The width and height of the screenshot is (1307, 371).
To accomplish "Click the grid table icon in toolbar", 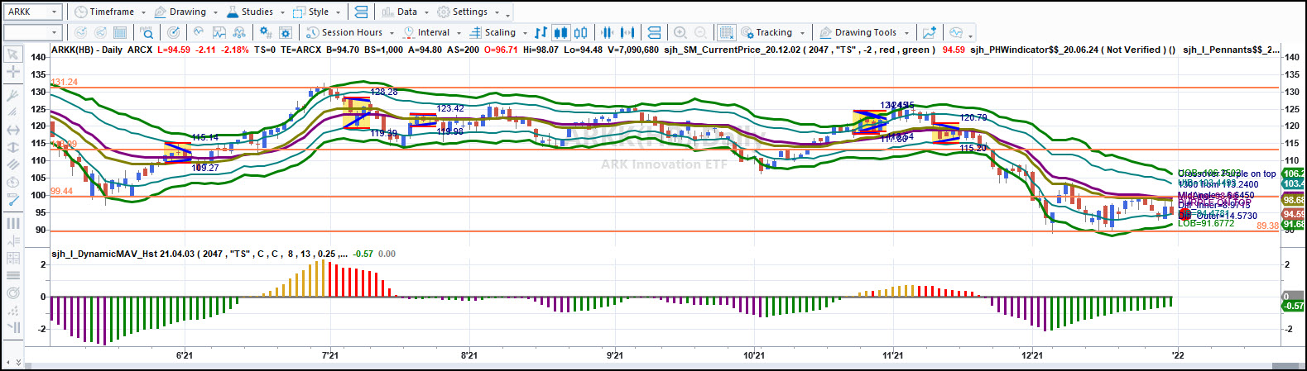I will [x=120, y=32].
